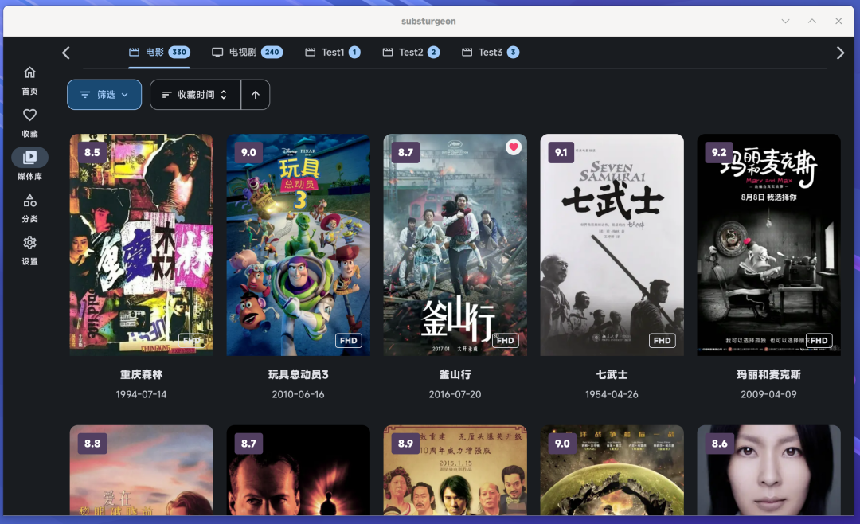Unfavorite 釜山行 by clicking its heart badge
The width and height of the screenshot is (860, 524).
[513, 147]
